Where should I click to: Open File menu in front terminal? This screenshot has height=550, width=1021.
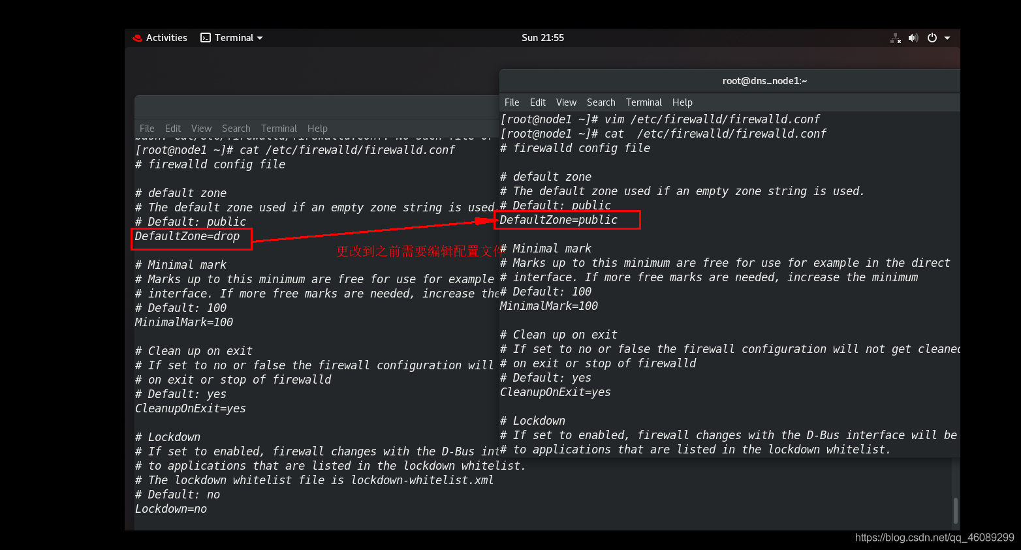[512, 102]
